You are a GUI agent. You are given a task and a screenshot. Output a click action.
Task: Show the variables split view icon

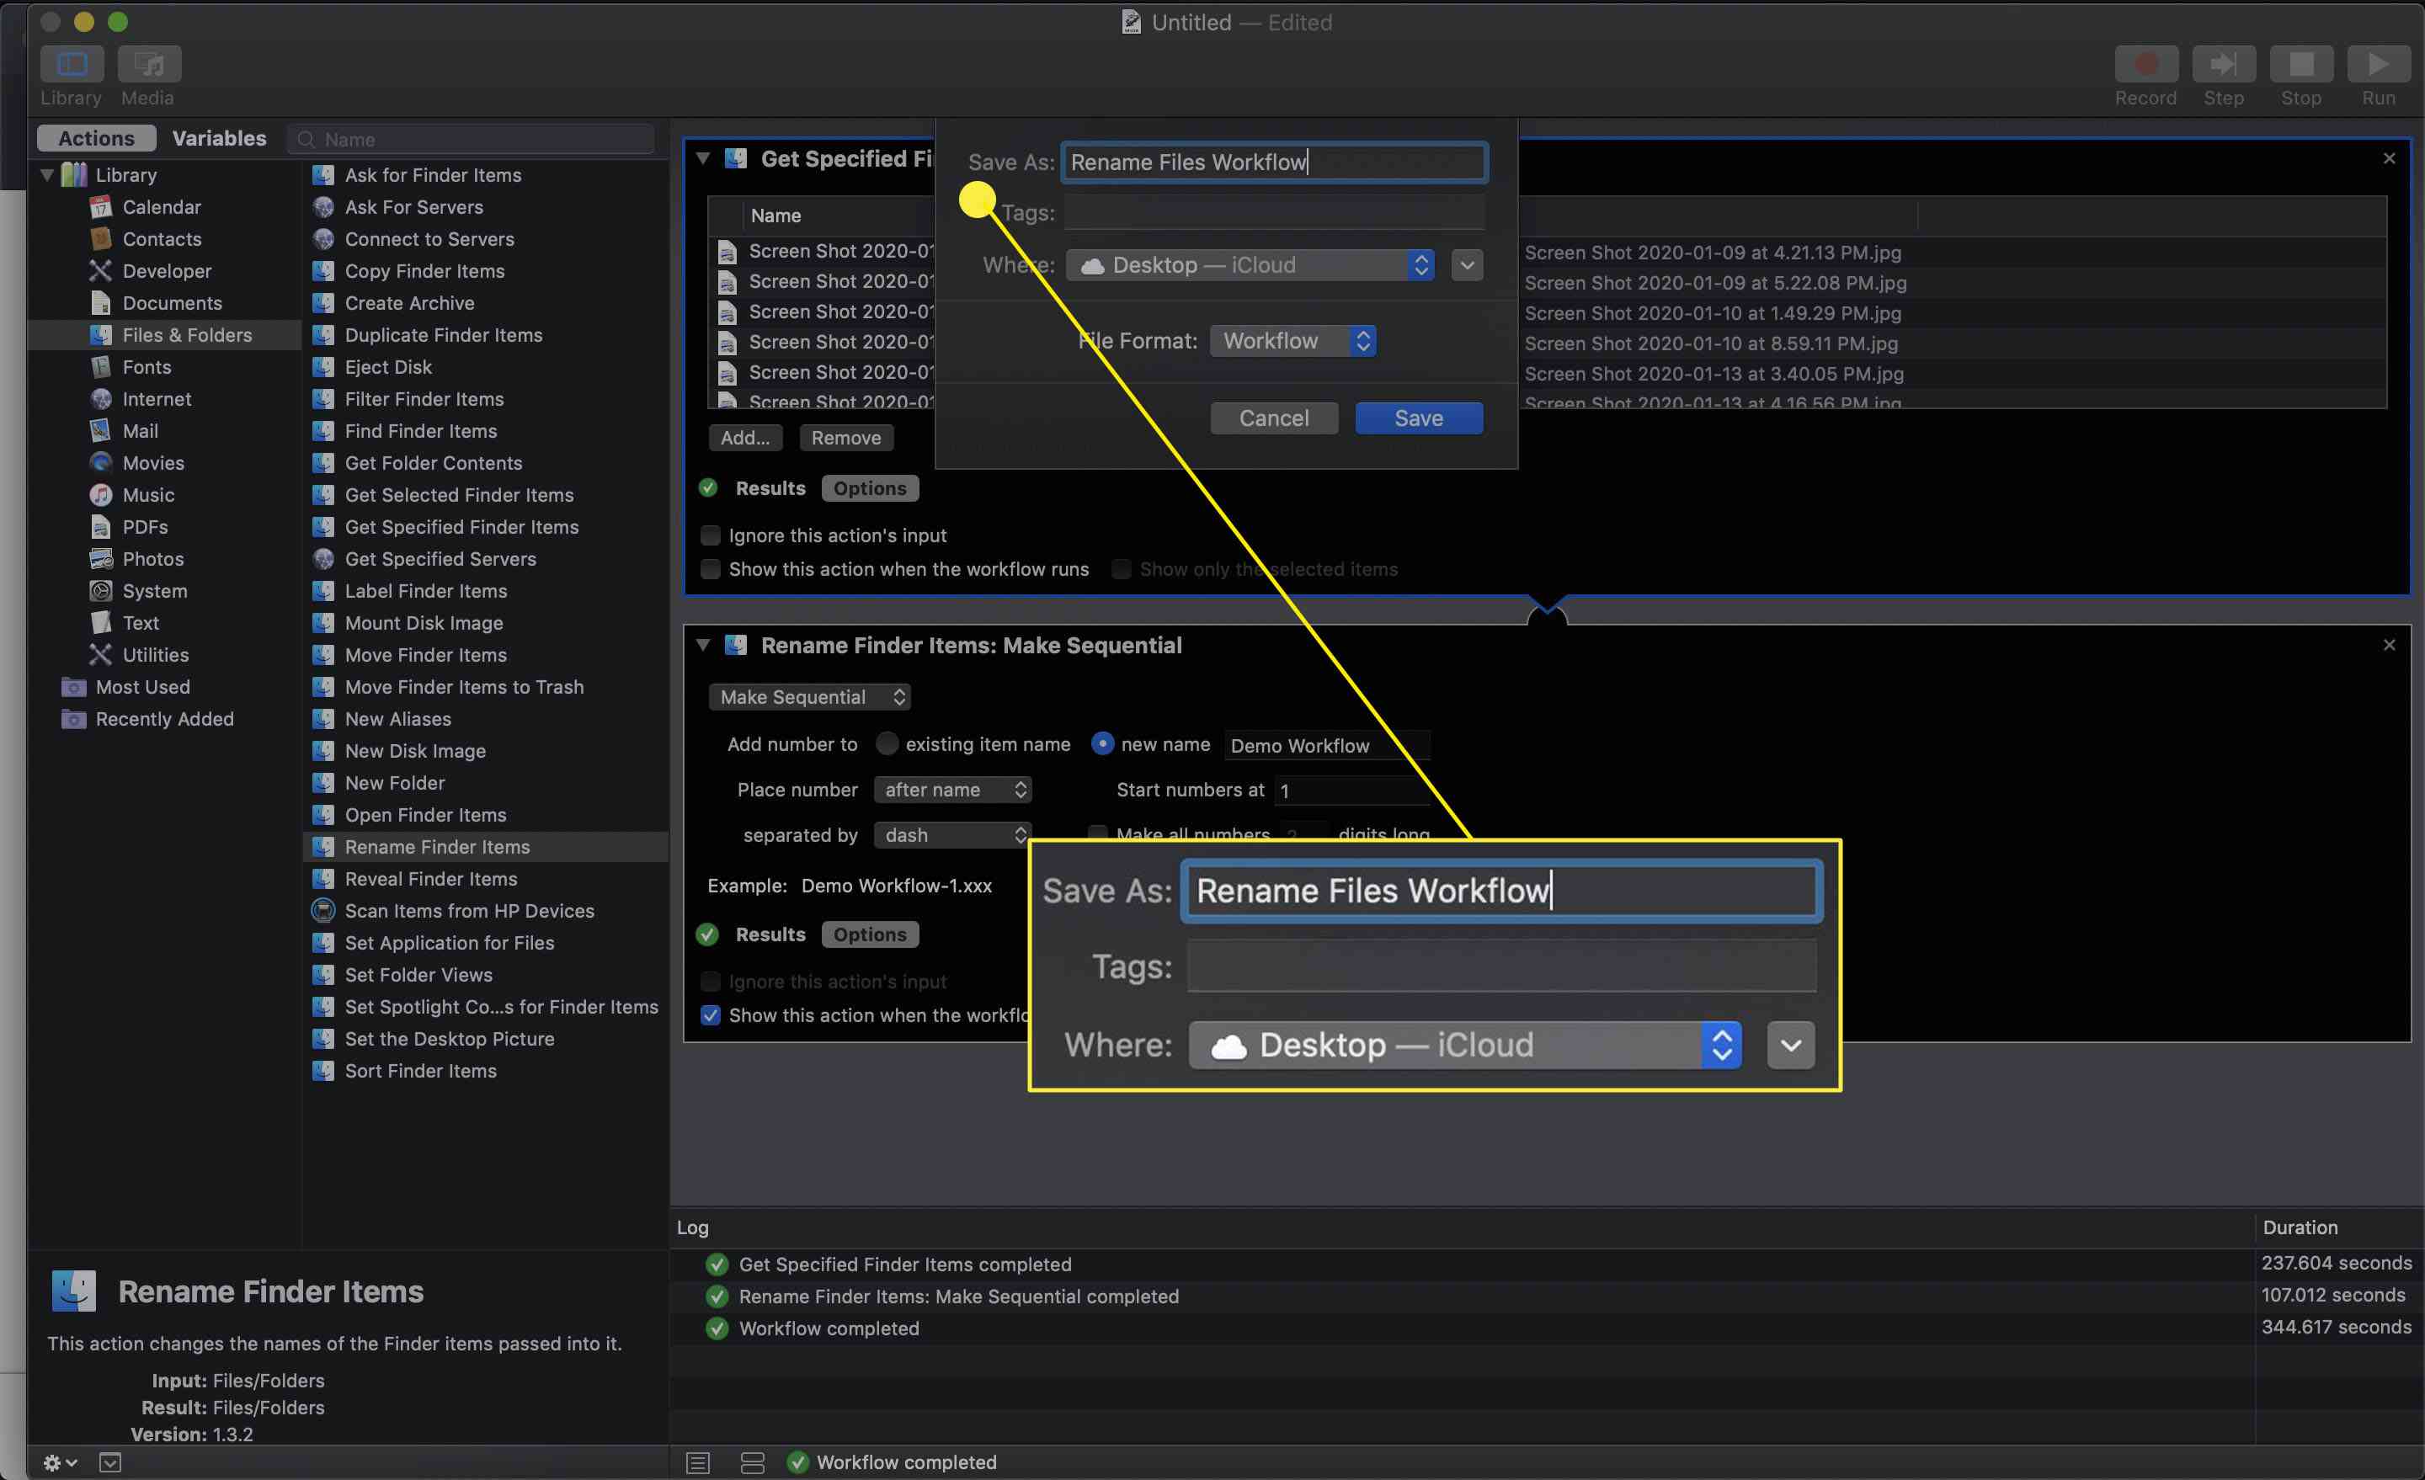point(752,1462)
